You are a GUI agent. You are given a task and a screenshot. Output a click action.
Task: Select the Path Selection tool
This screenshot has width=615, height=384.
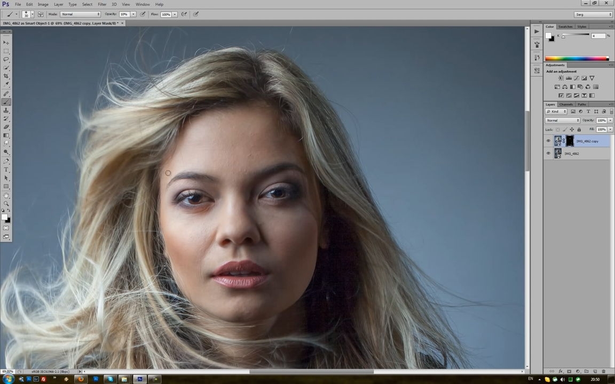tap(6, 178)
